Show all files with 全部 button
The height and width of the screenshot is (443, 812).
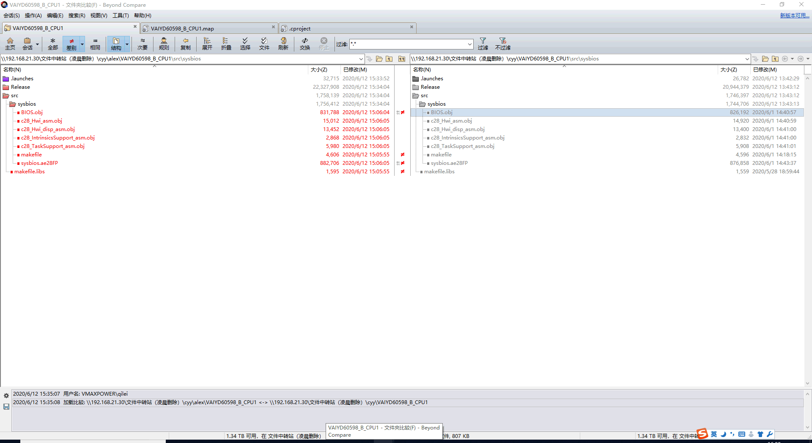click(x=53, y=44)
